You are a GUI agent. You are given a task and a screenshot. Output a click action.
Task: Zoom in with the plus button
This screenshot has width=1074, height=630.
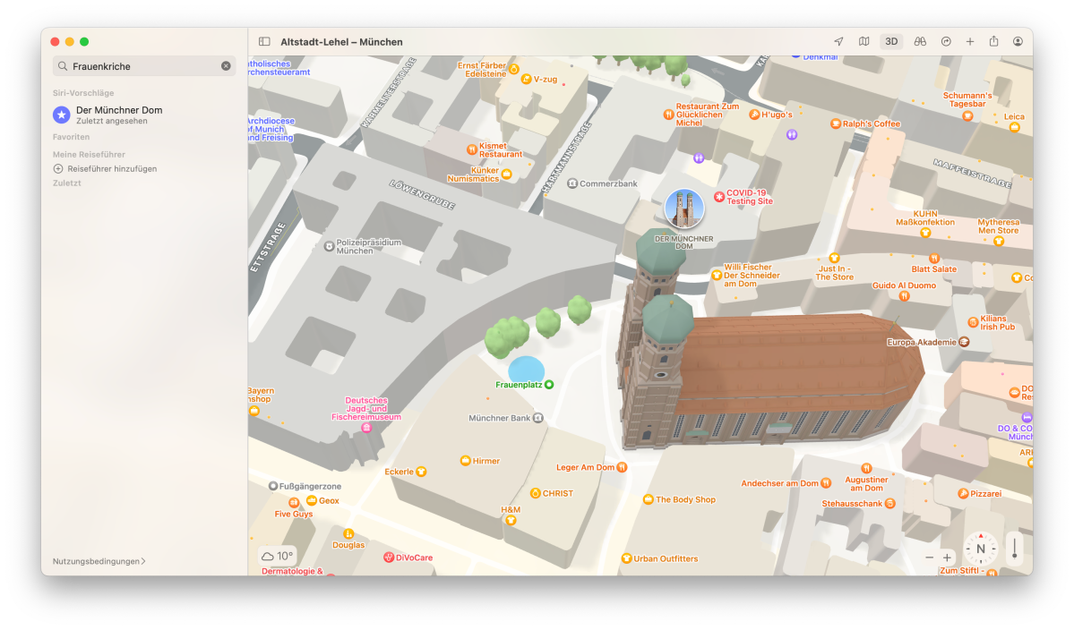click(x=948, y=558)
